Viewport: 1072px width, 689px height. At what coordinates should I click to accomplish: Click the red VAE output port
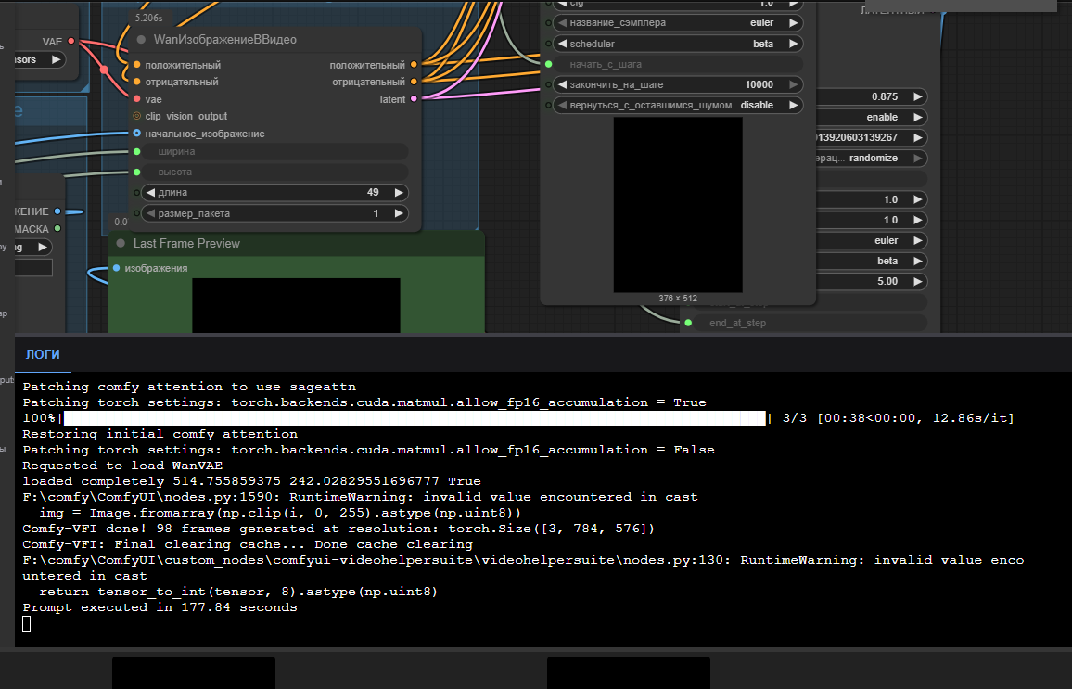point(71,42)
